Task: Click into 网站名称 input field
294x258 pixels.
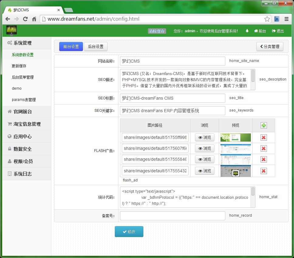Action: pos(173,61)
